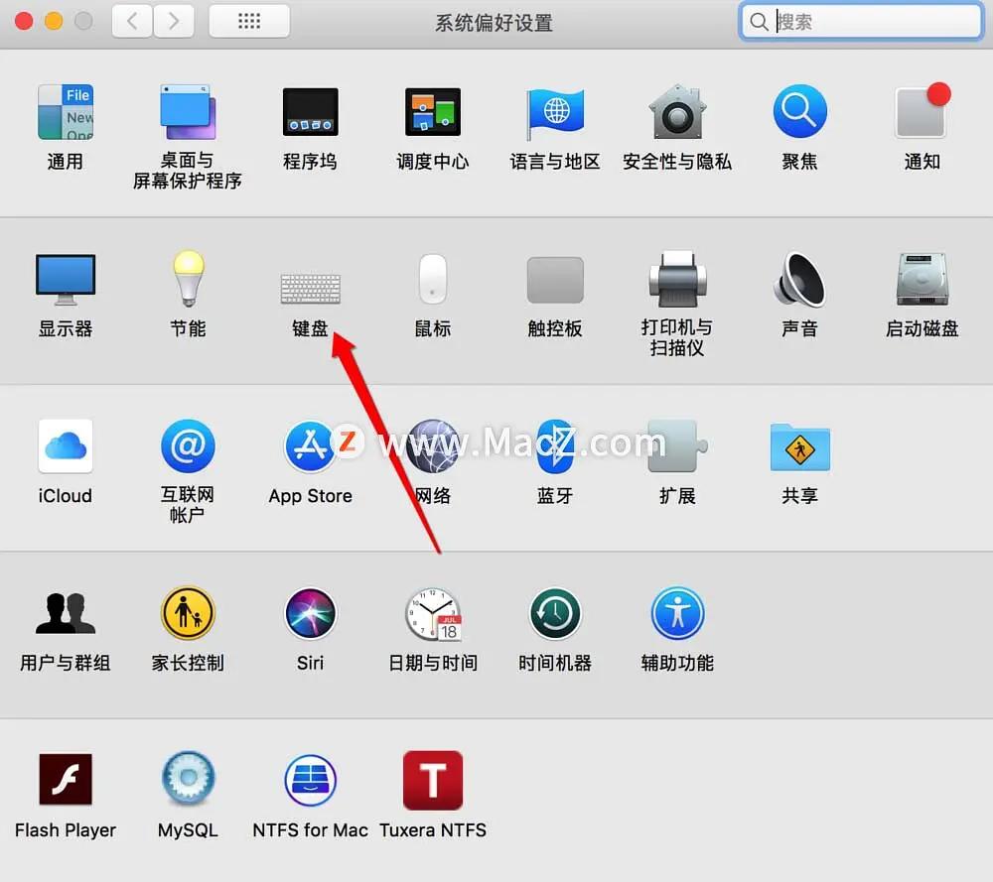Open the App Store preferences
Viewport: 993px width, 882px height.
tap(310, 445)
